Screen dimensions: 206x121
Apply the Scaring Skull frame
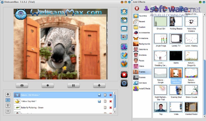(176, 90)
